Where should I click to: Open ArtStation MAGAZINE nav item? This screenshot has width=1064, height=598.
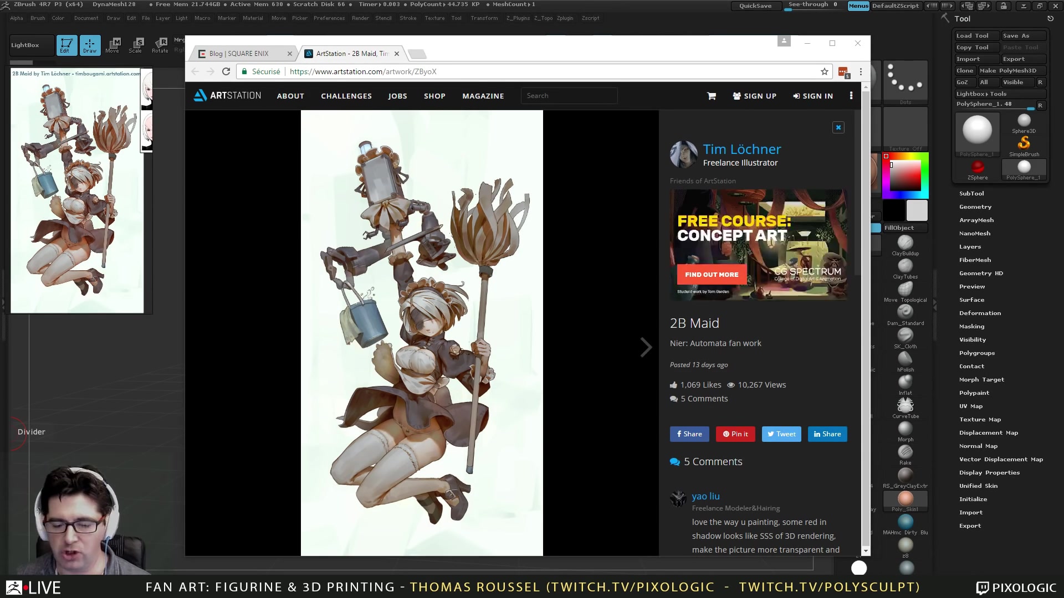(483, 96)
